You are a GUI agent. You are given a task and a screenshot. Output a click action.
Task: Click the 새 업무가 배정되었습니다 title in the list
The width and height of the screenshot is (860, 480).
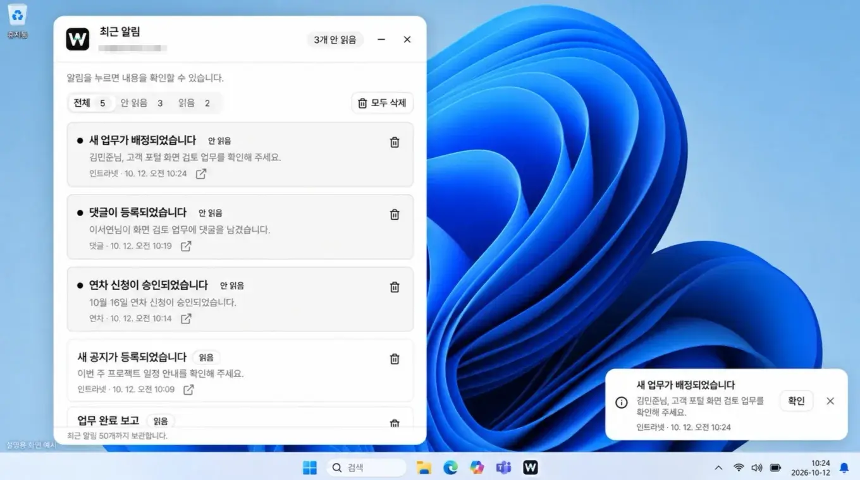click(x=143, y=140)
